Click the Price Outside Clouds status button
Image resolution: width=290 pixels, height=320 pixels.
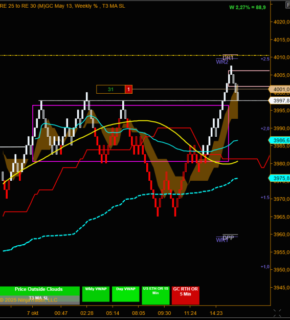[39, 291]
